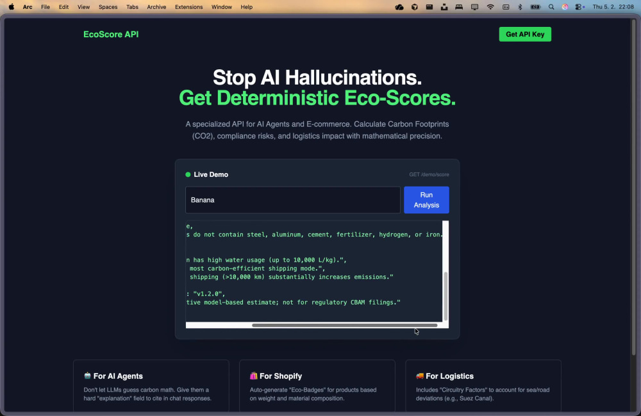The width and height of the screenshot is (641, 416).
Task: Open the Tabs menu
Action: pyautogui.click(x=132, y=7)
